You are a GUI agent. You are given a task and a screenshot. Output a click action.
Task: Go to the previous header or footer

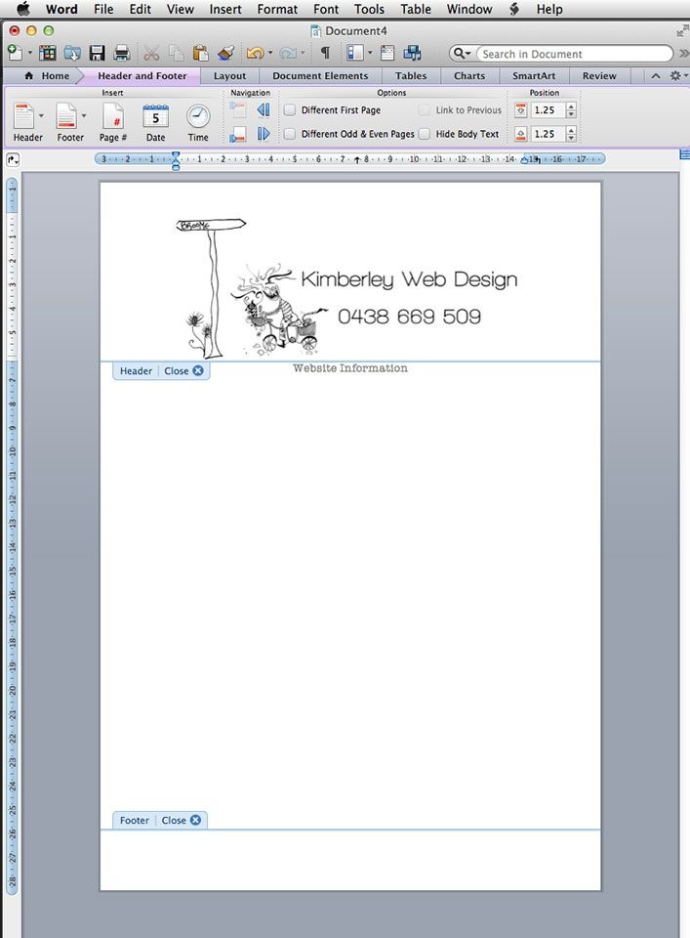(x=263, y=109)
